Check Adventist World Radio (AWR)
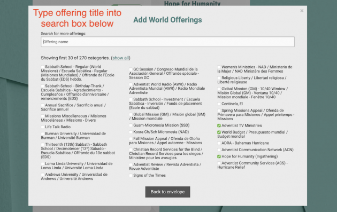This screenshot has width=337, height=212. coord(131,84)
